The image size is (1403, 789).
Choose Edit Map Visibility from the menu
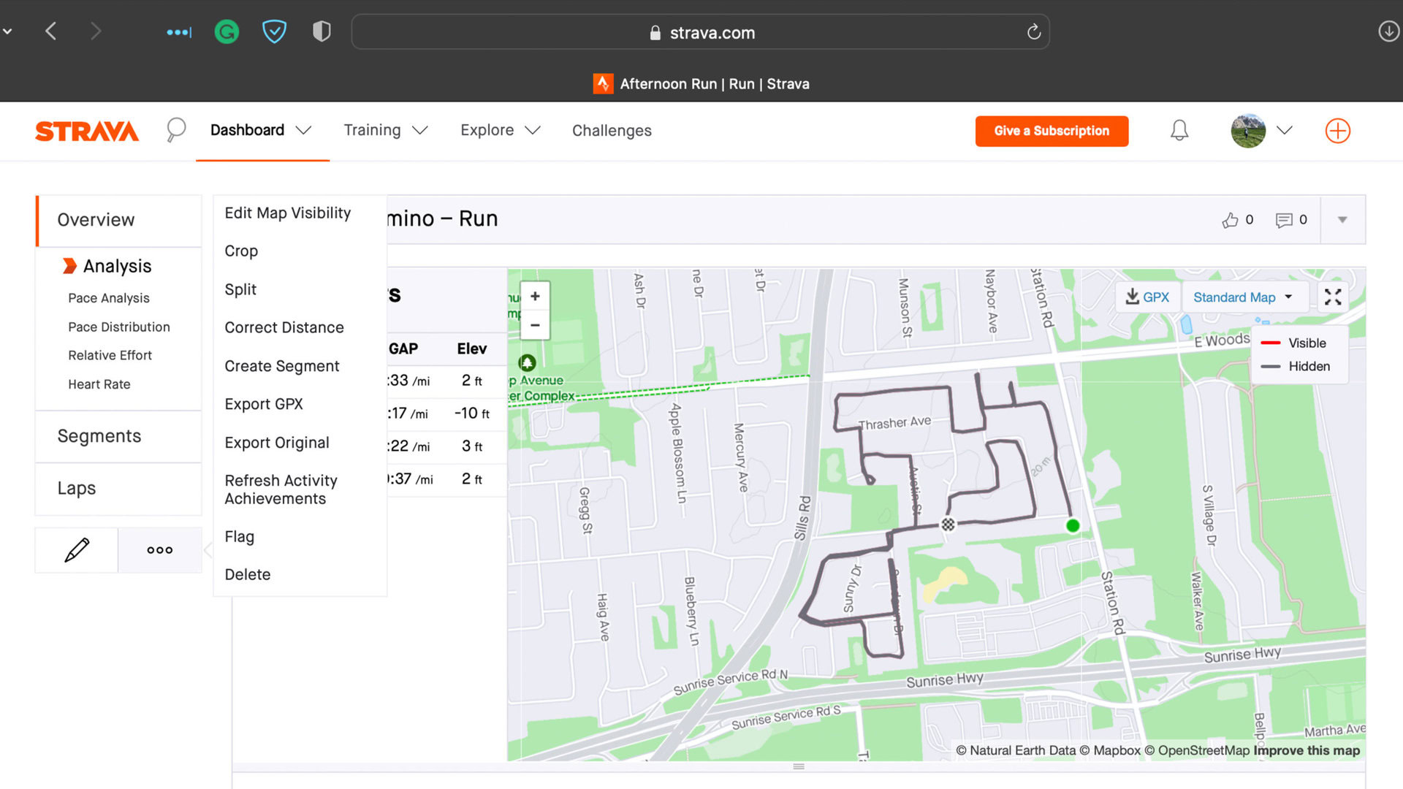coord(287,213)
